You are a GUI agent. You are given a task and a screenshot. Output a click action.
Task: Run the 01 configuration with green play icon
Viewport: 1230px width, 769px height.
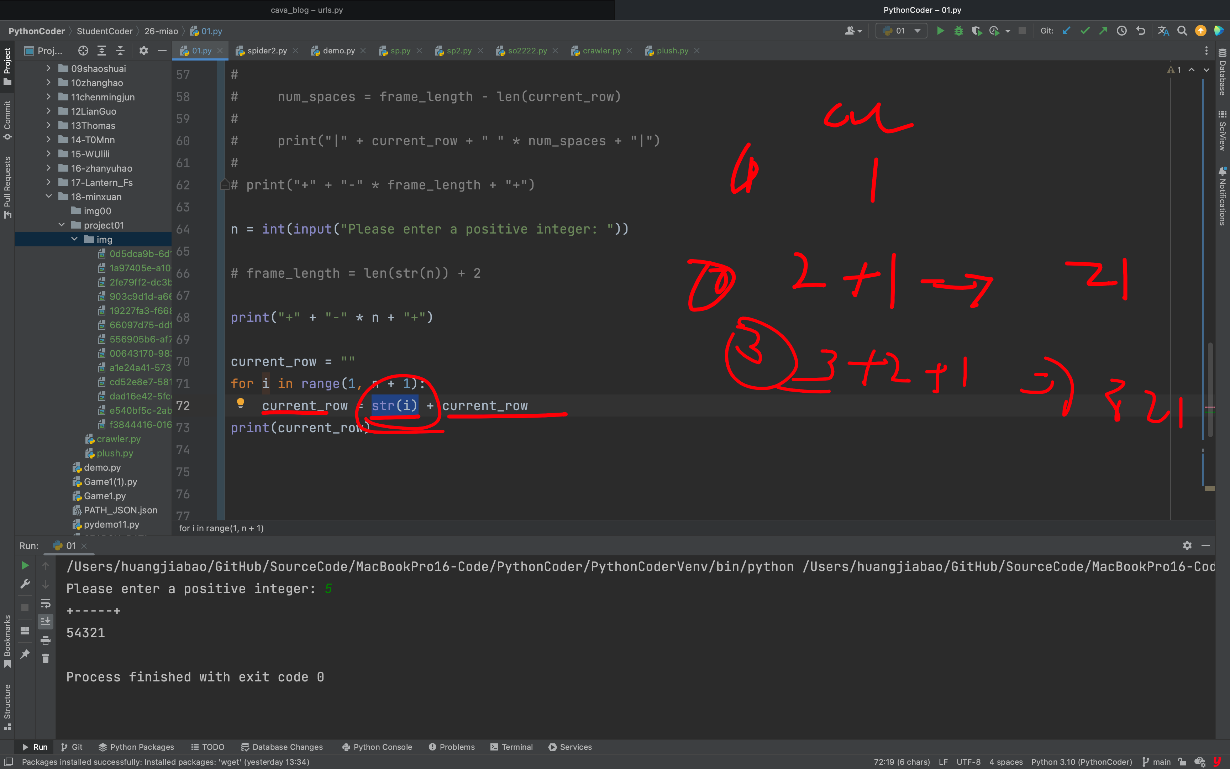(940, 31)
